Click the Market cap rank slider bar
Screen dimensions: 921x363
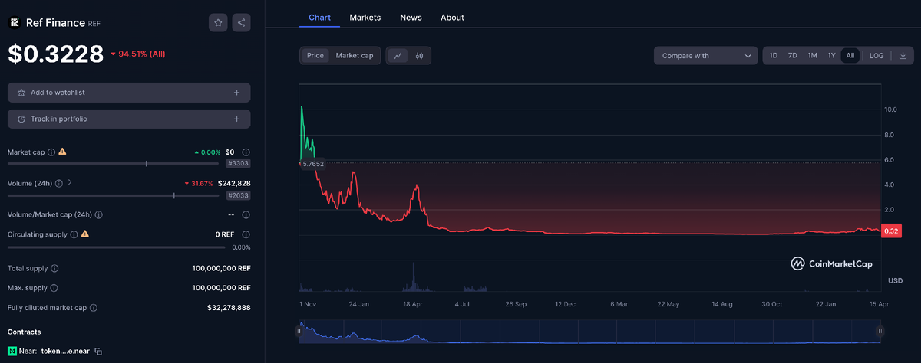(x=113, y=163)
